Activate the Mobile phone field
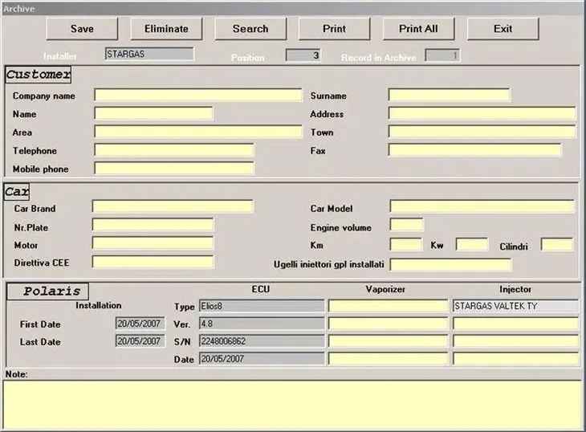The width and height of the screenshot is (586, 432). pos(173,169)
